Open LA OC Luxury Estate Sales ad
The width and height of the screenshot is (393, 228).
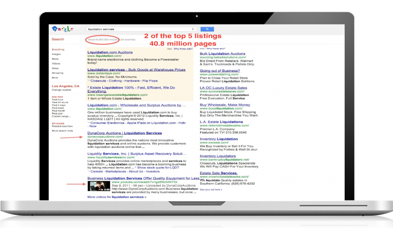coord(223,88)
